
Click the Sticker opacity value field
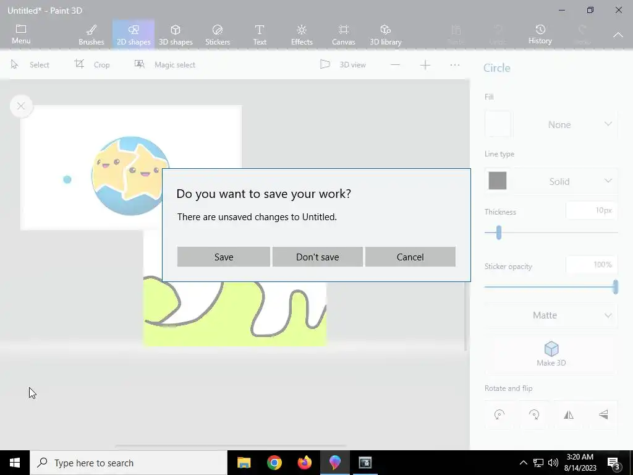point(592,265)
